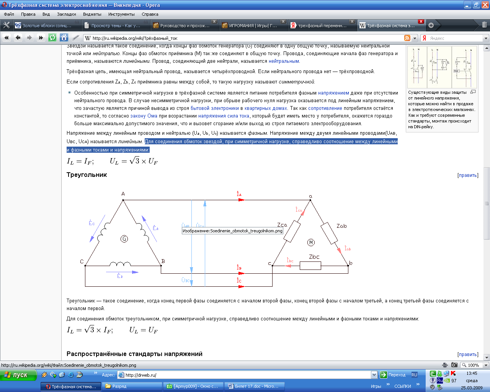Click the Kaspersky tray icon
This screenshot has height=392, width=490.
[x=453, y=374]
